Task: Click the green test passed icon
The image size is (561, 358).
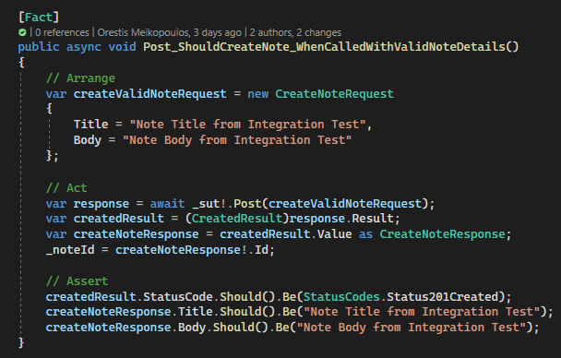Action: point(22,32)
